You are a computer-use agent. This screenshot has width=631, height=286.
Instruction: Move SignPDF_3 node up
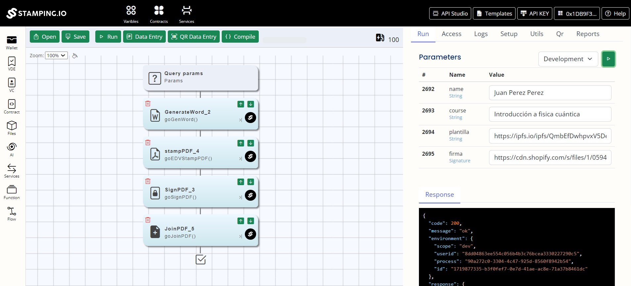click(x=241, y=182)
